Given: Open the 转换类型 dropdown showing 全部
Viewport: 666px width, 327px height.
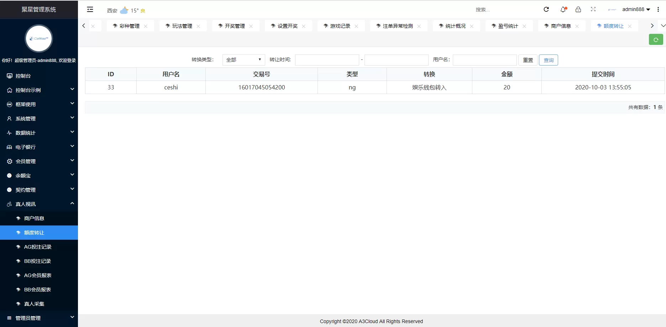Looking at the screenshot, I should click(x=243, y=59).
